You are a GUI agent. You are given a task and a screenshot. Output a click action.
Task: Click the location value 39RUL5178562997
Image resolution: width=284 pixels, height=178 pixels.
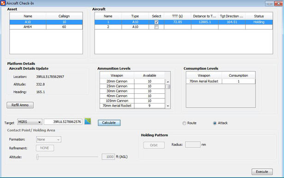coord(50,77)
